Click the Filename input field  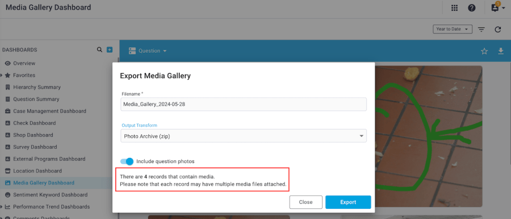(244, 104)
